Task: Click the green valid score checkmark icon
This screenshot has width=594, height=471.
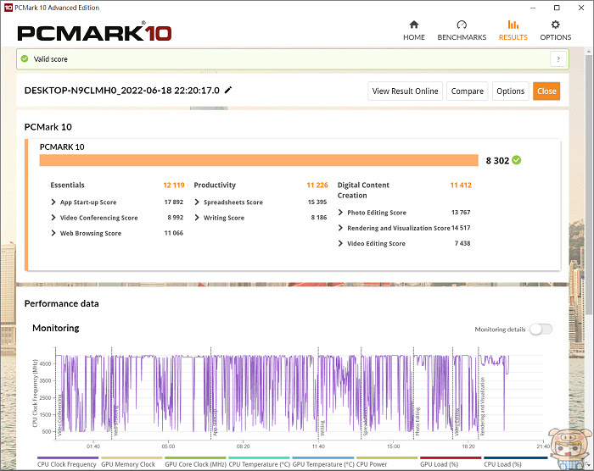Action: 25,58
